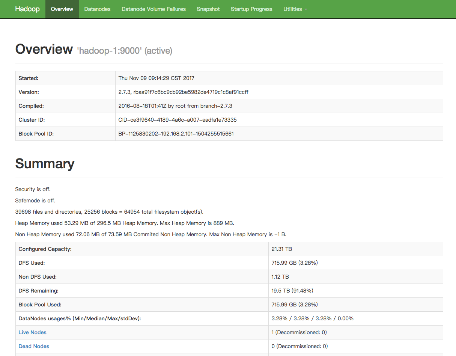
Task: Click the DFS Remaining label
Action: [x=39, y=291]
